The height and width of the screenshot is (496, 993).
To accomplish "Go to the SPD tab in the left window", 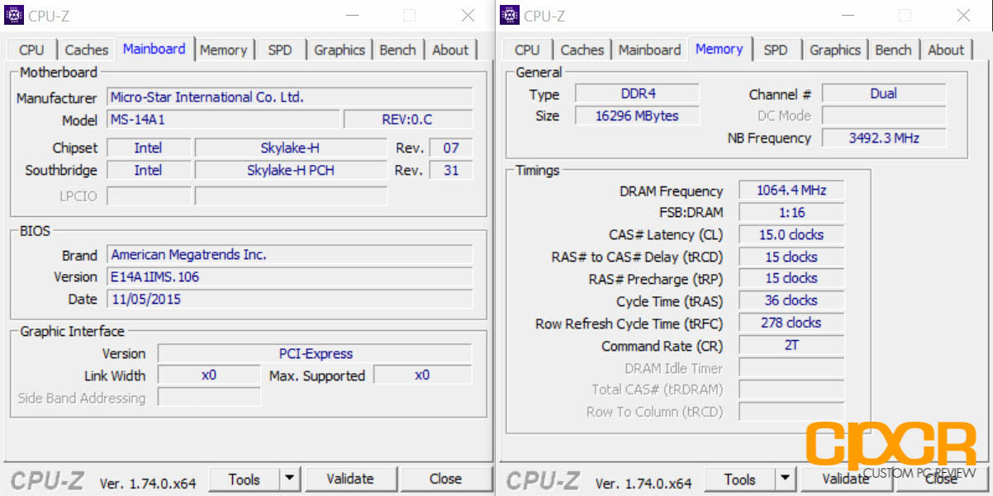I will click(280, 50).
